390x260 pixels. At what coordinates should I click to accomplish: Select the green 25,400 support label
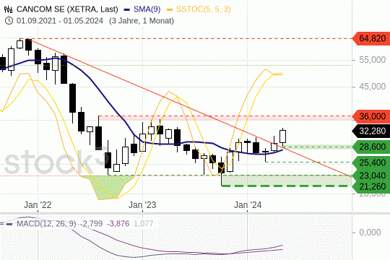pyautogui.click(x=371, y=162)
